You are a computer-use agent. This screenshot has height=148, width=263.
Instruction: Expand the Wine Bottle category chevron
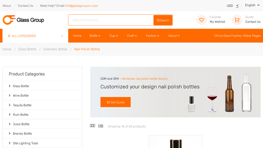tap(10, 95)
